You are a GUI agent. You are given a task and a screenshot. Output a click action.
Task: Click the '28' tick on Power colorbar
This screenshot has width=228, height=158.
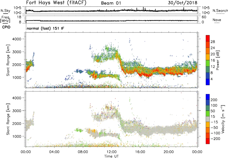213,42
